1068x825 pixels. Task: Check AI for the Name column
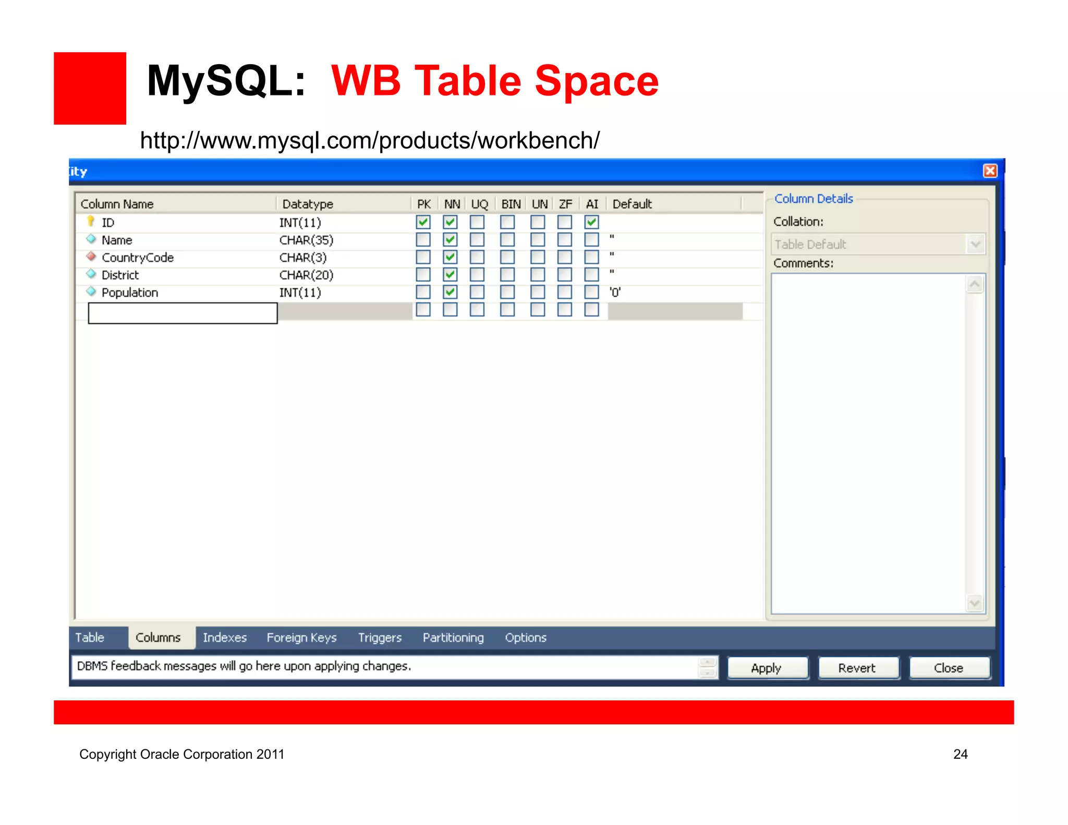click(x=591, y=240)
